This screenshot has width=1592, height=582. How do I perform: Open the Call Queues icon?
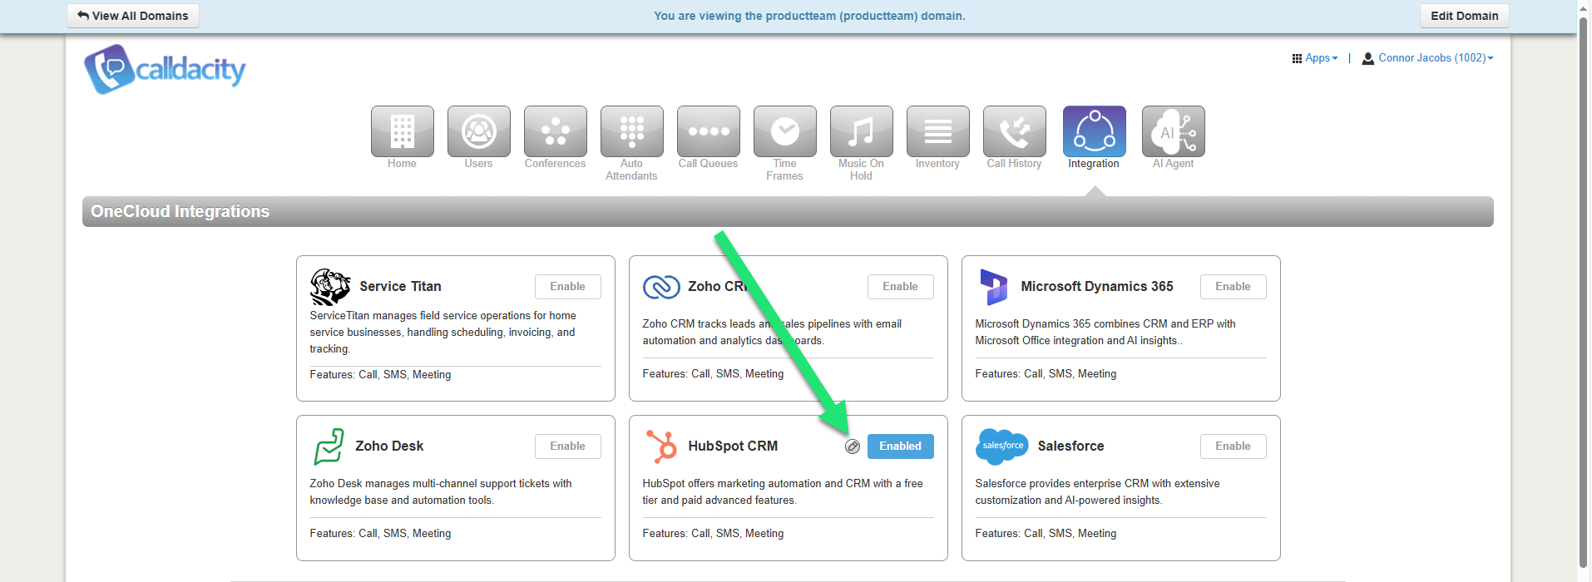point(708,131)
